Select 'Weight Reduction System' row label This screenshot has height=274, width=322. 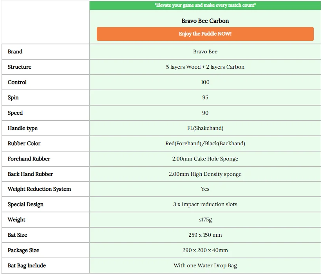point(39,189)
